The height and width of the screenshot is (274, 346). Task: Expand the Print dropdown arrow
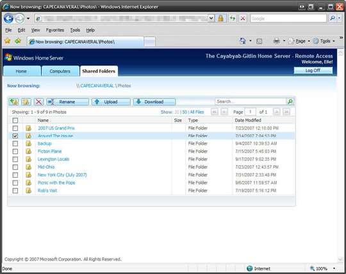(284, 41)
